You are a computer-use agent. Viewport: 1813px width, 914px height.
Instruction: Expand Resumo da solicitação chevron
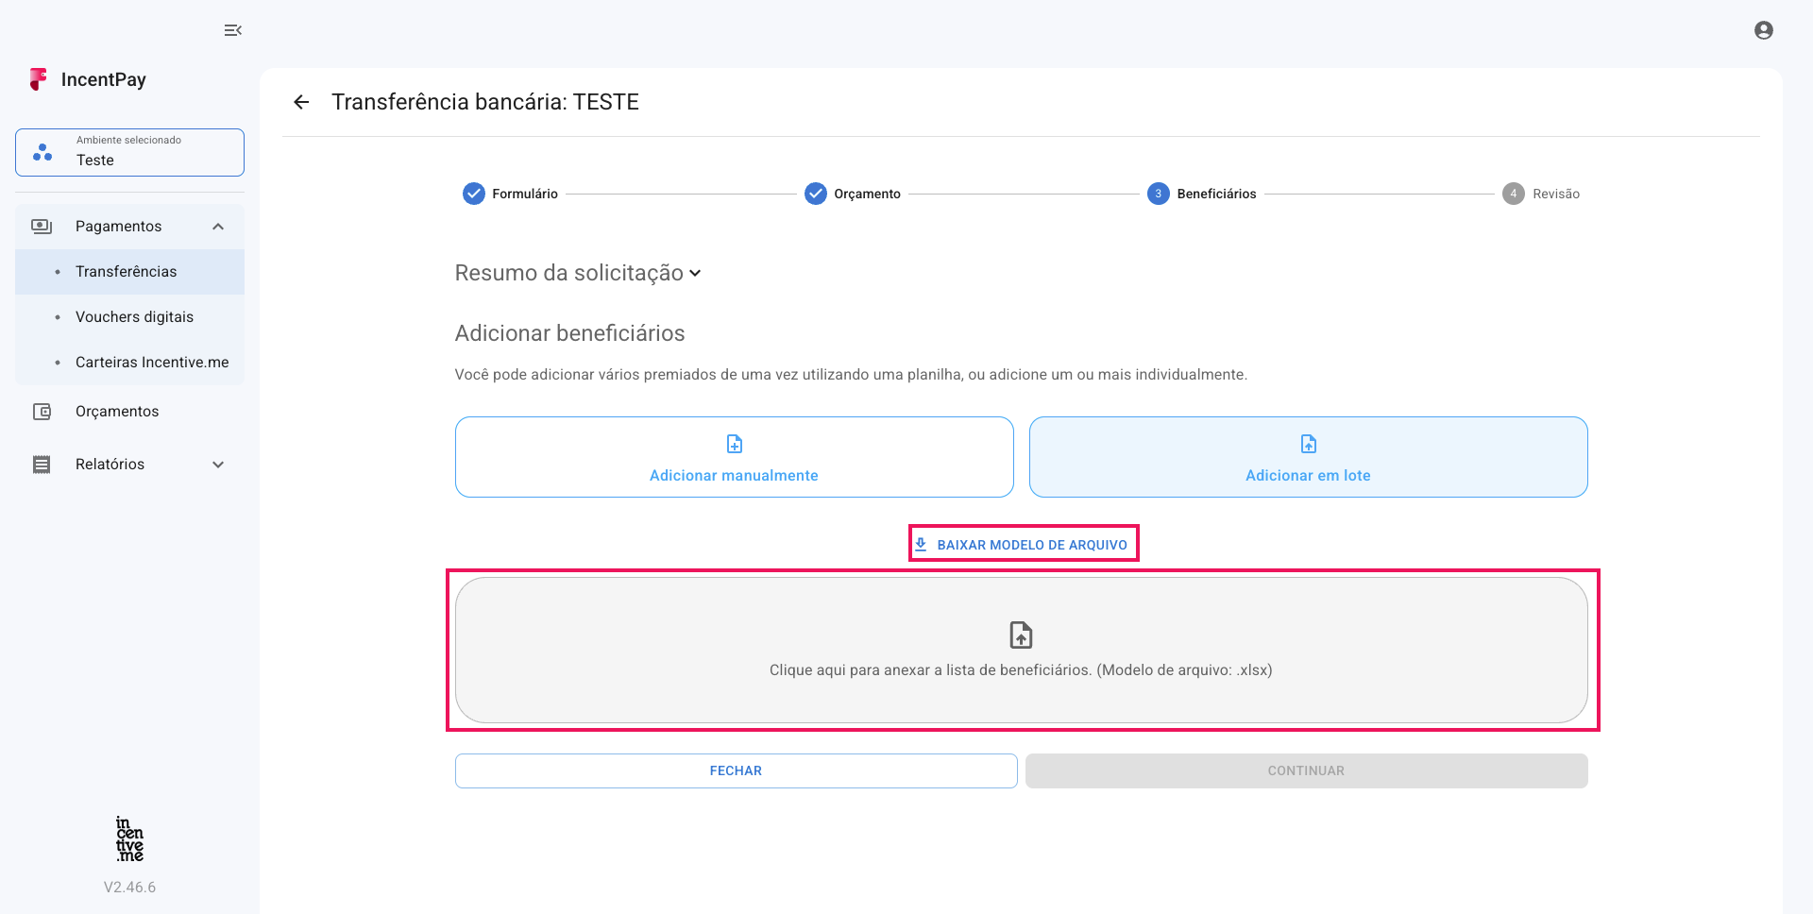(x=695, y=273)
